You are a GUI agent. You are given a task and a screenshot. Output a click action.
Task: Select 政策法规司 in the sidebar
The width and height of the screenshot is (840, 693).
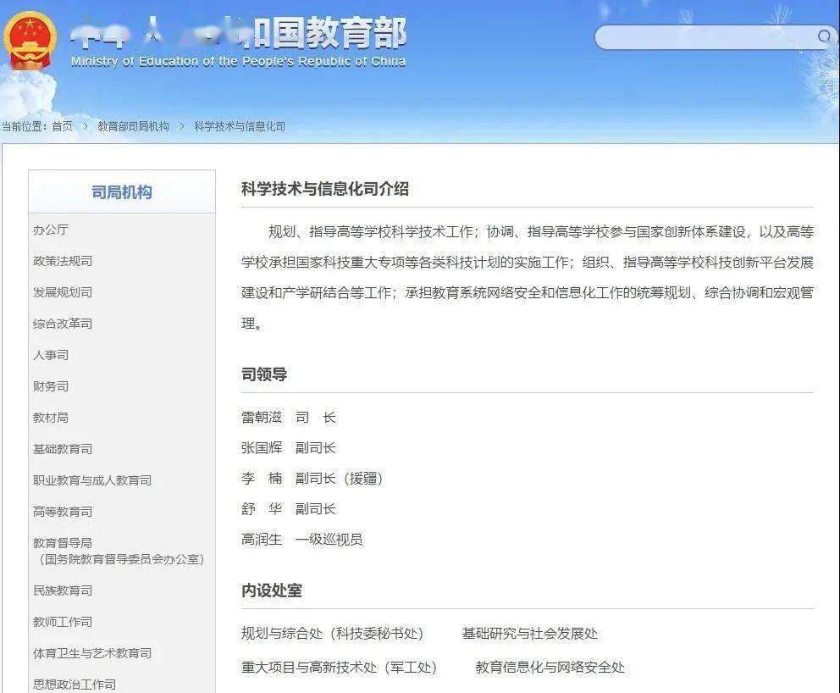point(63,261)
